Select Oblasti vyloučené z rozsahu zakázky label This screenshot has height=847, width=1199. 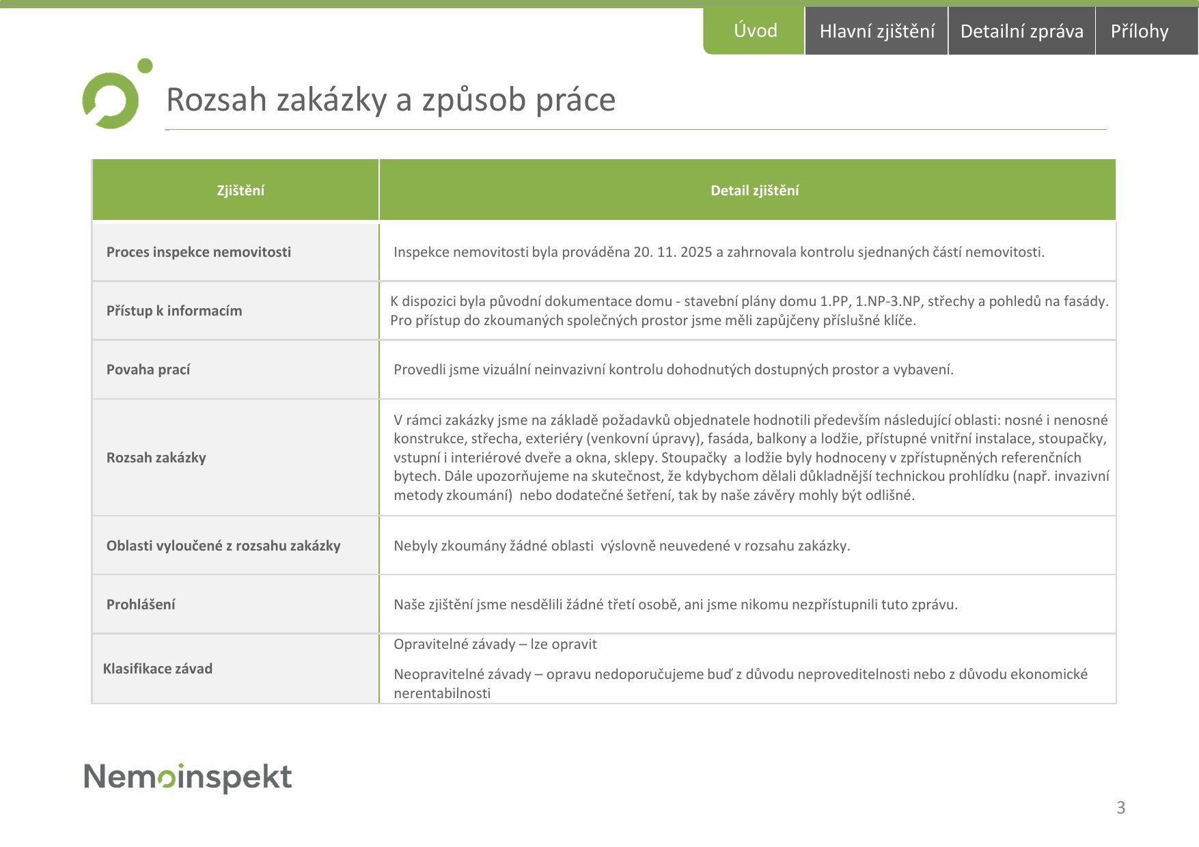pyautogui.click(x=223, y=546)
